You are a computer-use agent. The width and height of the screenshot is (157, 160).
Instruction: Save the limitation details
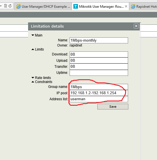point(113,107)
